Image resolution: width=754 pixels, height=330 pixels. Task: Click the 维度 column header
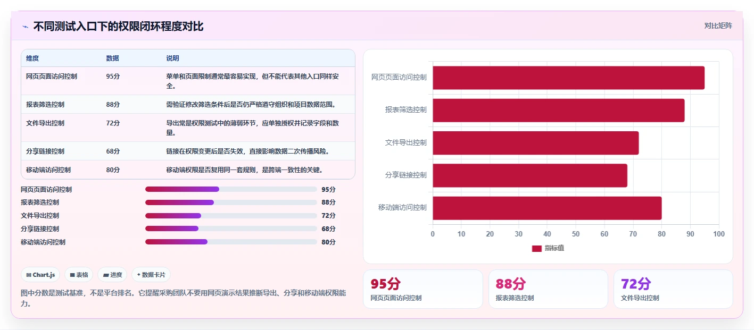coord(32,58)
